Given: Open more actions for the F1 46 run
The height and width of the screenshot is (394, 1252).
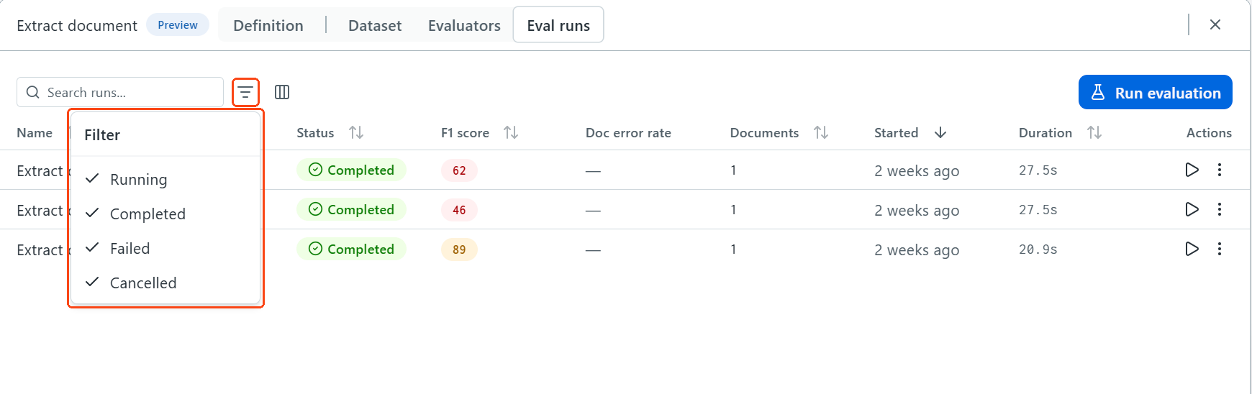Looking at the screenshot, I should click(1220, 209).
